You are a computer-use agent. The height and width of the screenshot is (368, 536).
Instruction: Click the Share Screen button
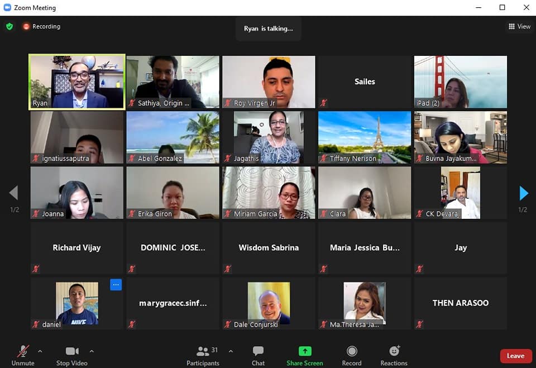coord(305,356)
